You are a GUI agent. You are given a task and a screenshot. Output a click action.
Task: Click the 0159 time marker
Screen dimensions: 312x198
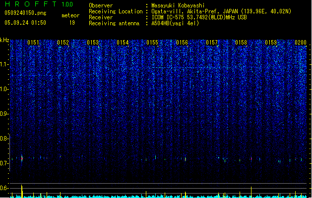coord(271,43)
